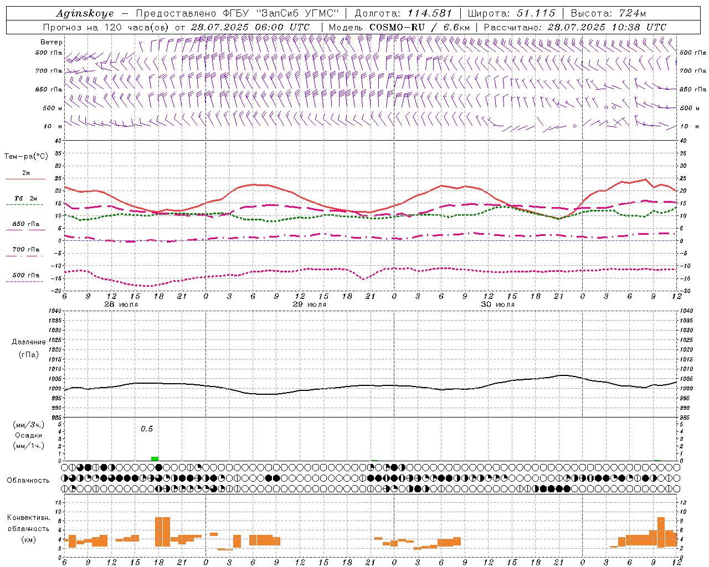This screenshot has height=567, width=709.
Task: Click the green precipitation bar
Action: click(x=155, y=458)
